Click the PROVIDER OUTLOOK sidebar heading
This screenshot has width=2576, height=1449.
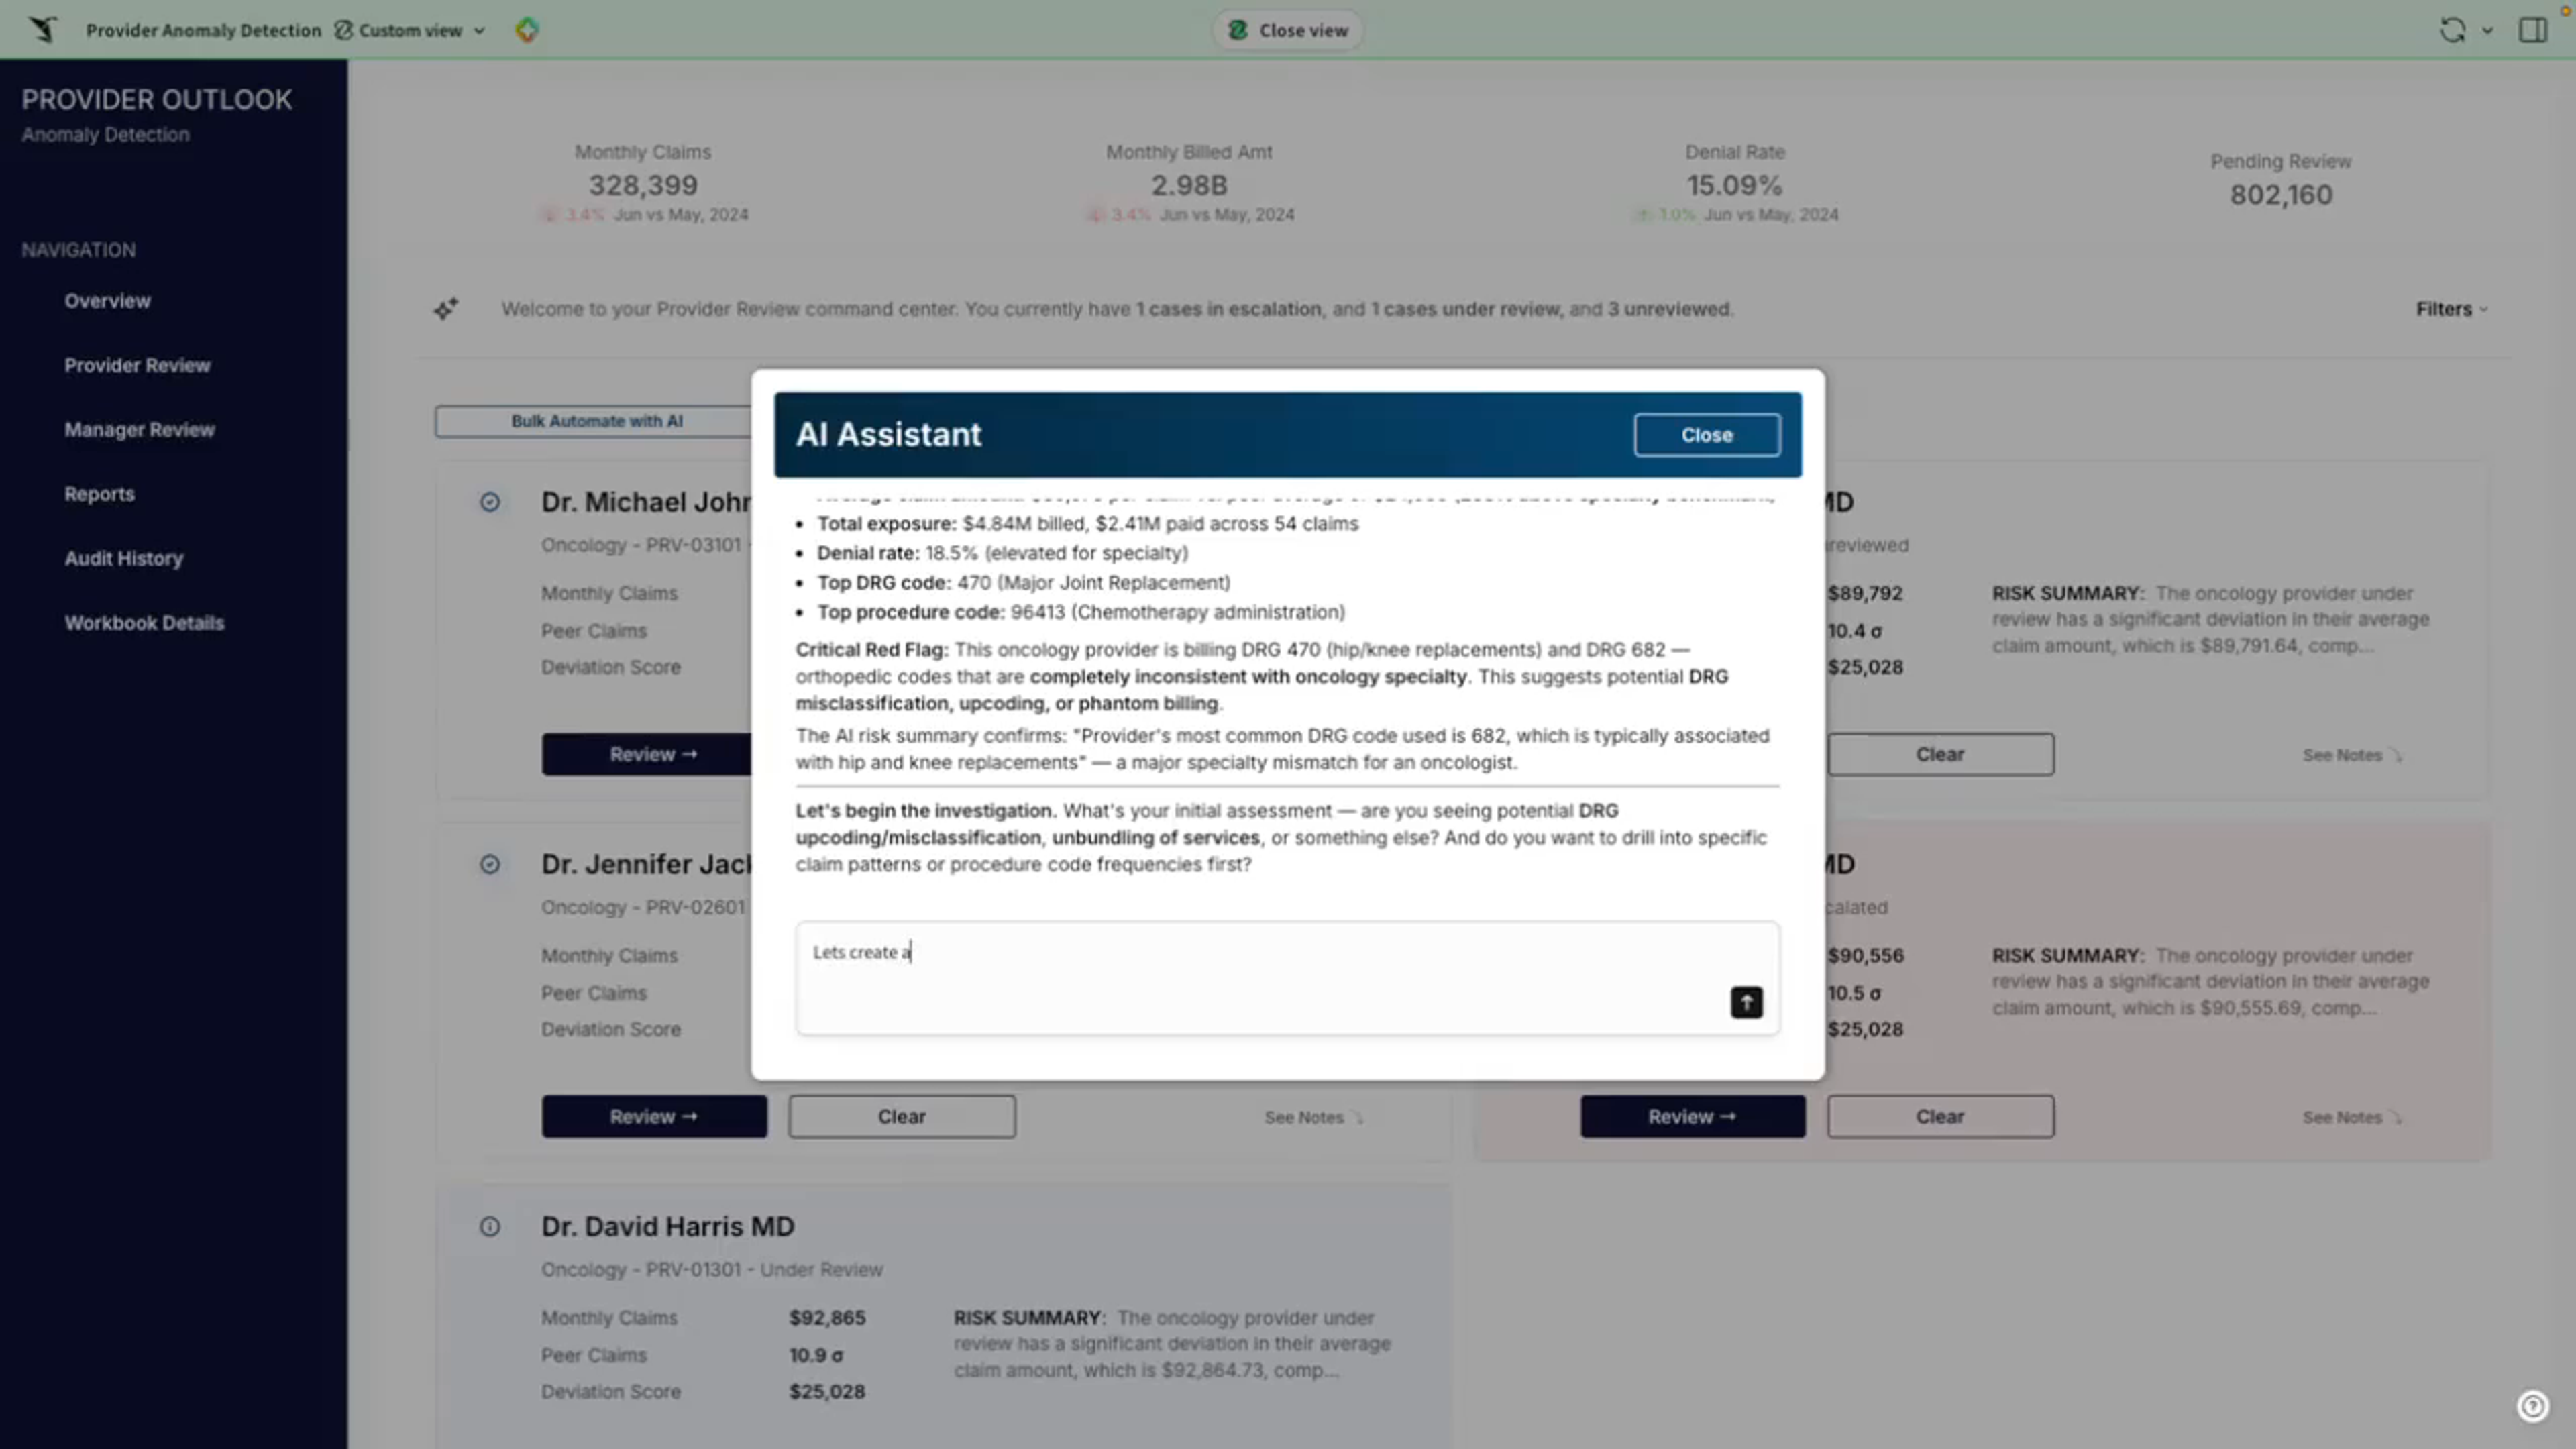click(x=157, y=100)
